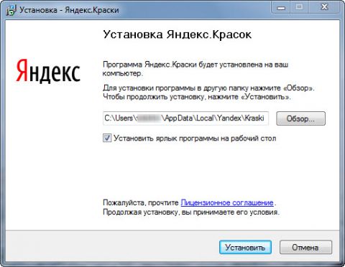Click the heading Установка Яндекс.Красок
Image resolution: width=345 pixels, height=267 pixels.
[x=177, y=34]
